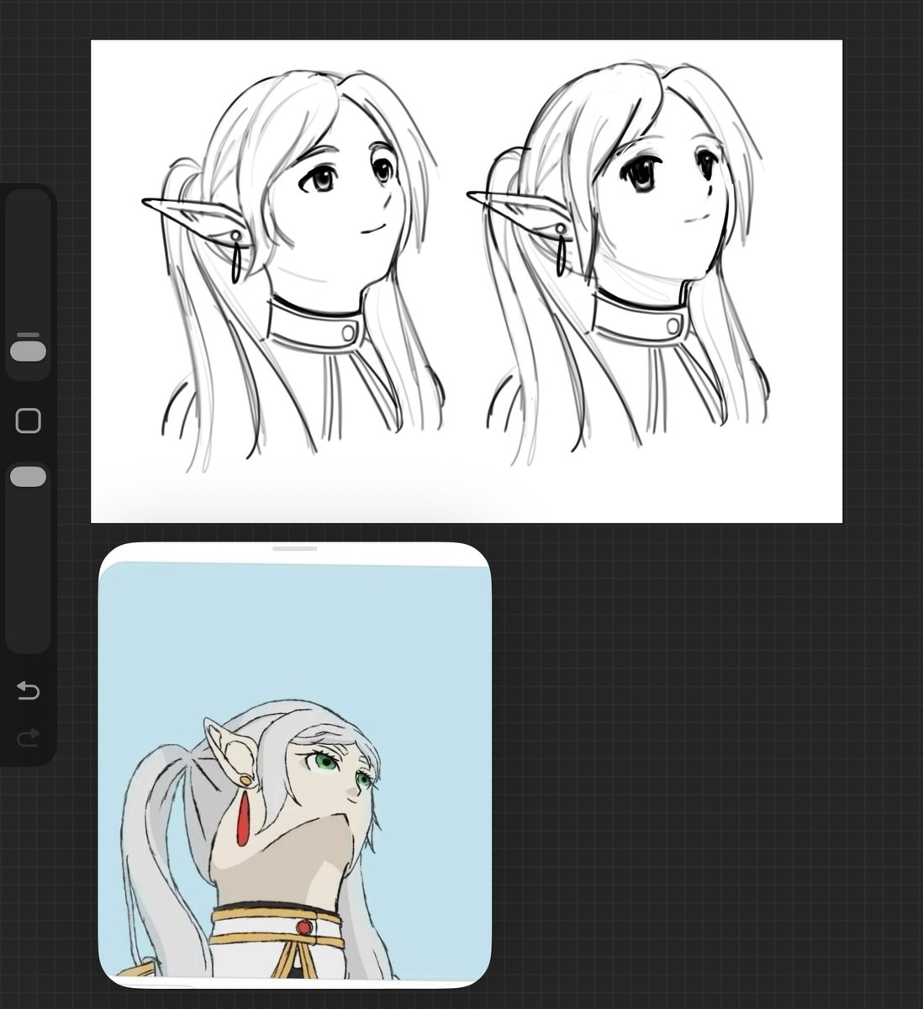Adjust the brush size slider handle
923x1009 pixels.
(29, 351)
